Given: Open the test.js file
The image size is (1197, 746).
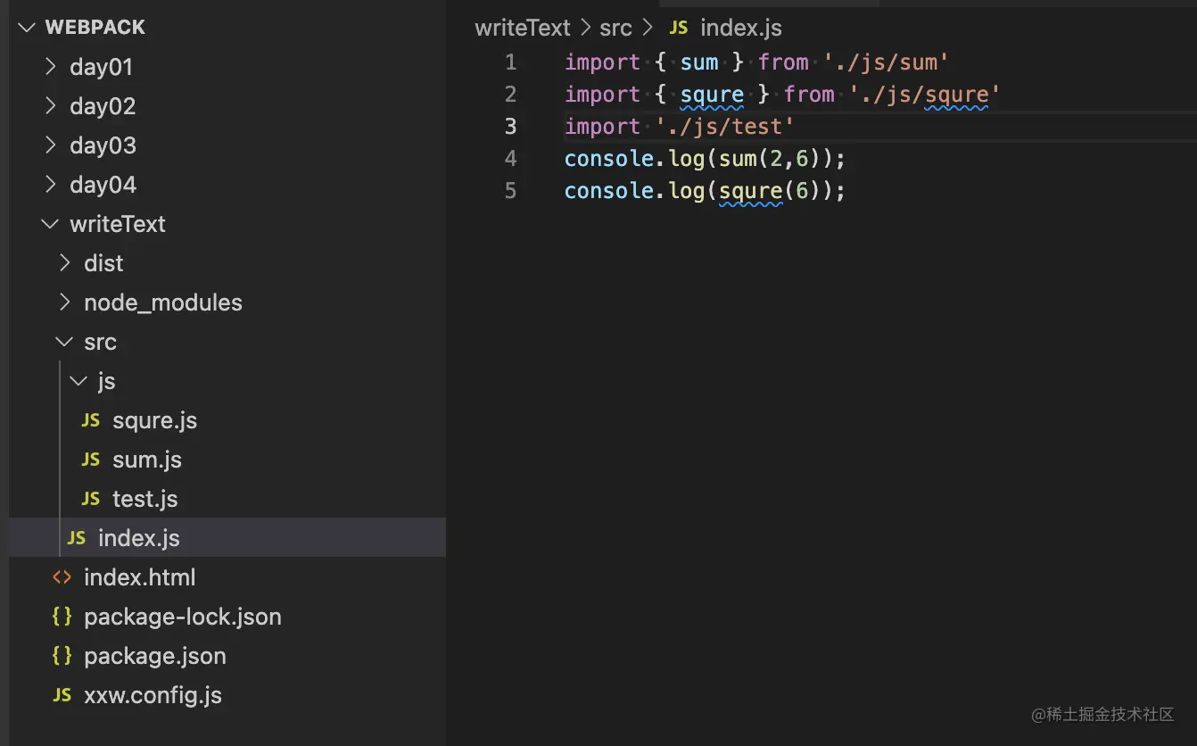Looking at the screenshot, I should point(145,499).
